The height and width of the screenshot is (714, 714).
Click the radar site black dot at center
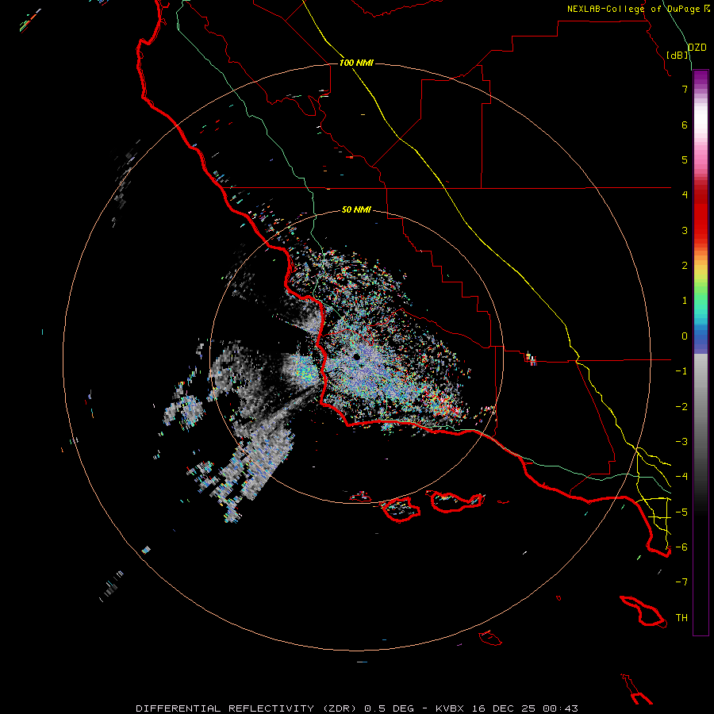356,357
